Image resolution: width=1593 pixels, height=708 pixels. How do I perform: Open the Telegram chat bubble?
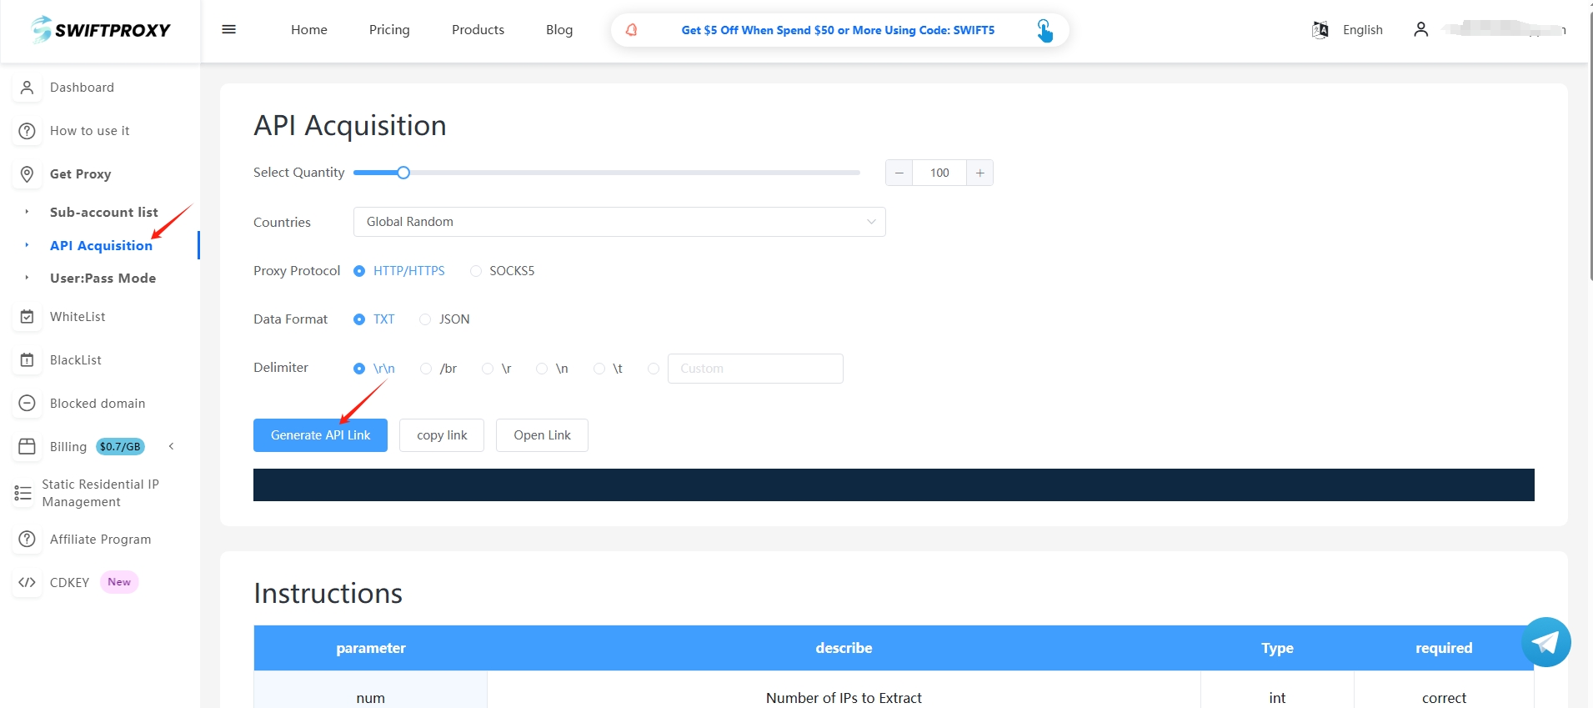(1545, 642)
